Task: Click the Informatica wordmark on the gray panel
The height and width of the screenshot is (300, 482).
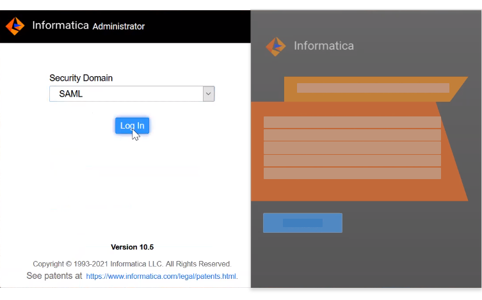Action: click(x=323, y=46)
